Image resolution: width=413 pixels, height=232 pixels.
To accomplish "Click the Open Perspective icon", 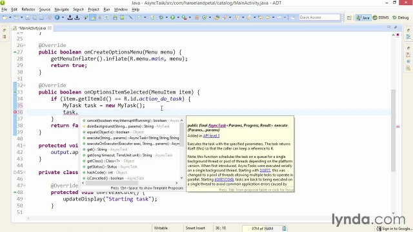I will point(349,17).
